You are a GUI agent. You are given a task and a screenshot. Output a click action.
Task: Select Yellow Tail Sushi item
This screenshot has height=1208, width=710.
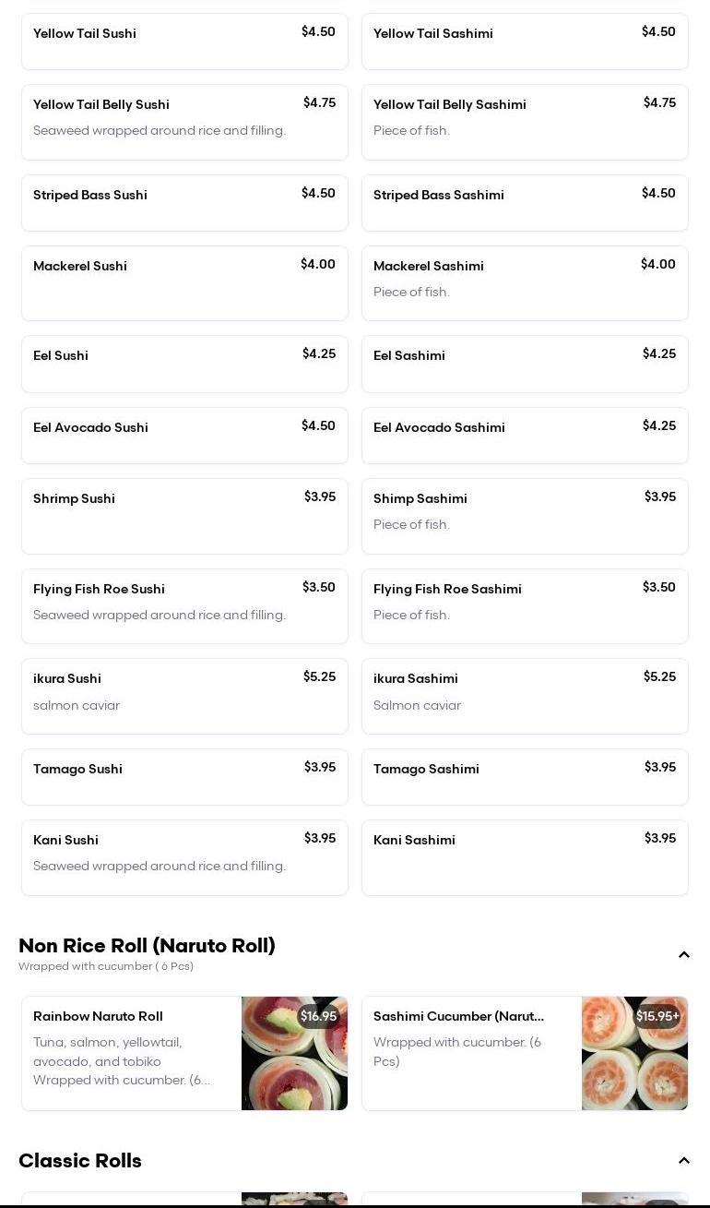tap(184, 42)
